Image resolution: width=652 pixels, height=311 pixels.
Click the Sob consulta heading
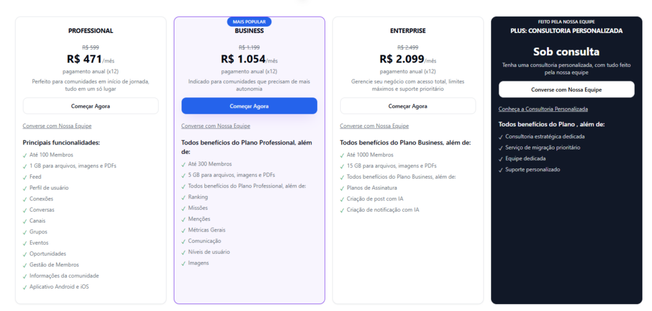tap(566, 52)
